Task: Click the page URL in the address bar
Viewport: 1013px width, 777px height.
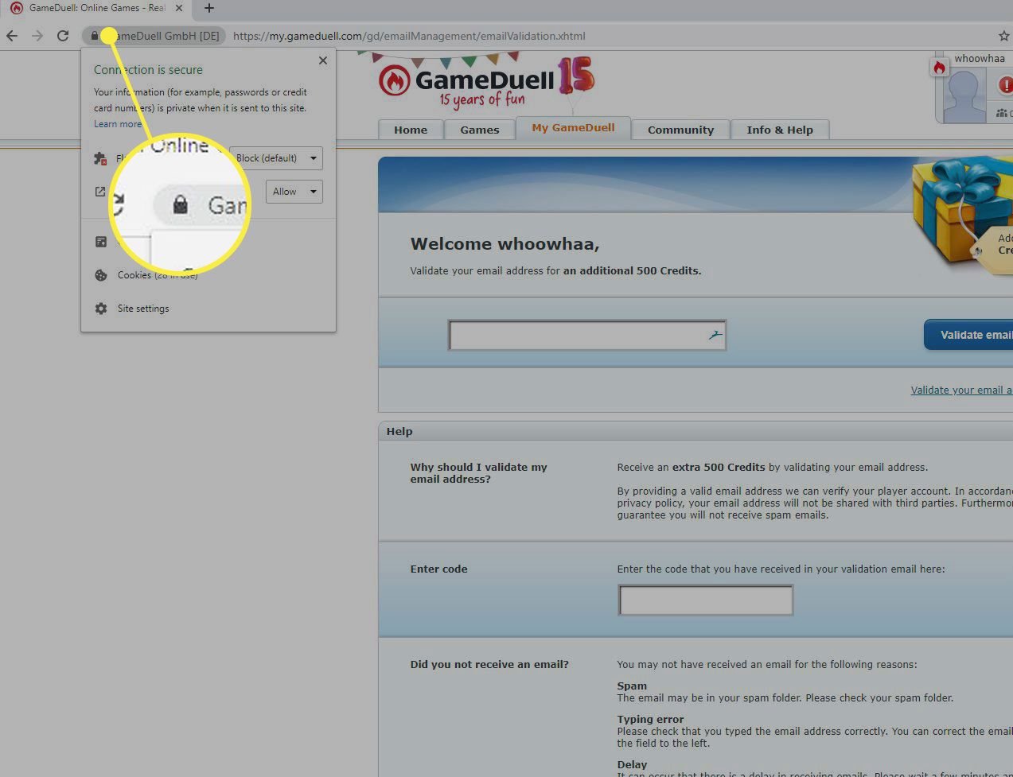Action: (409, 36)
